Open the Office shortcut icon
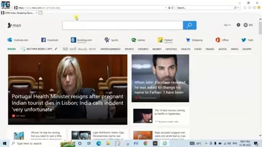 pyautogui.click(x=218, y=40)
